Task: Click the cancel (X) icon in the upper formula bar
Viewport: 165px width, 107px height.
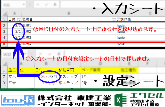Action: (37, 5)
